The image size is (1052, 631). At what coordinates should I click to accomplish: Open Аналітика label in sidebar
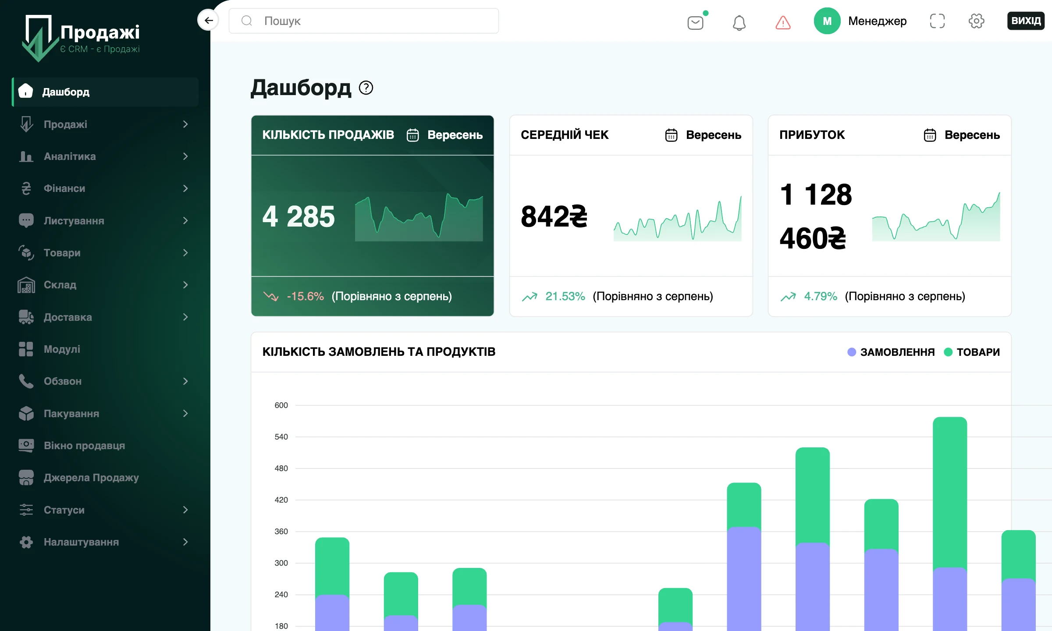coord(70,156)
